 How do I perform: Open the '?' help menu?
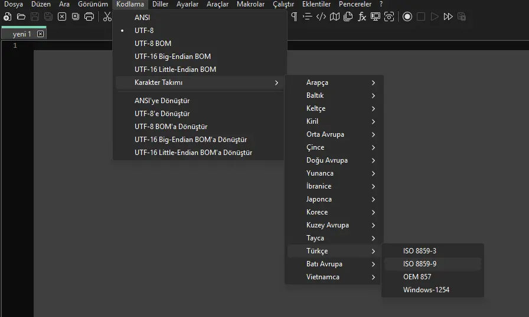(x=381, y=4)
